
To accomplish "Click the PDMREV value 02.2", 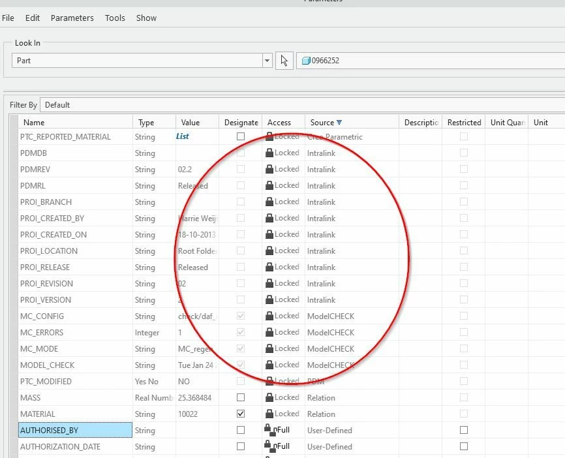I will coord(185,170).
